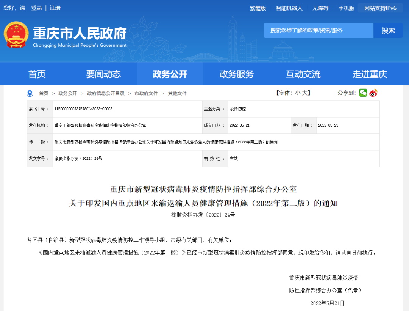Click the main heading's first line
Screen dimensions: 409x311
point(203,189)
